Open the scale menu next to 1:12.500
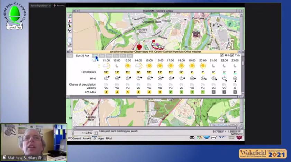 96,133
